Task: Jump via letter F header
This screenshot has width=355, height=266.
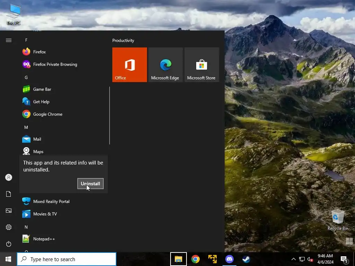Action: pos(26,40)
